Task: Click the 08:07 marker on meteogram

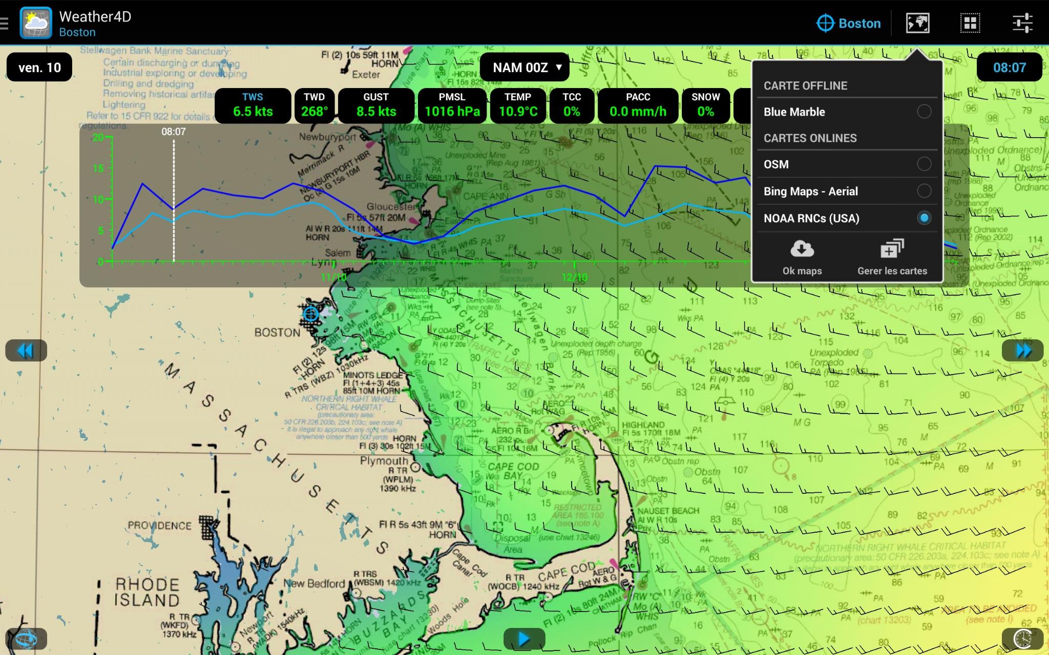Action: click(x=174, y=132)
